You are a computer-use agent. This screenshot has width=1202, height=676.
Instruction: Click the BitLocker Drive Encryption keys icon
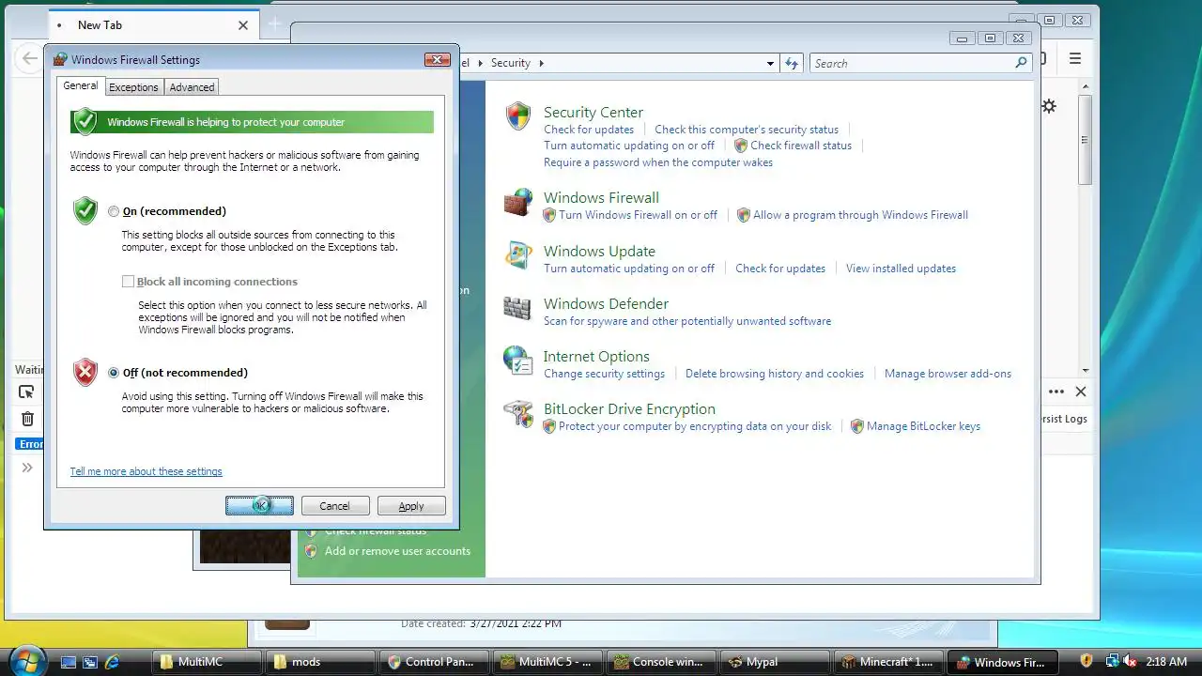click(518, 413)
